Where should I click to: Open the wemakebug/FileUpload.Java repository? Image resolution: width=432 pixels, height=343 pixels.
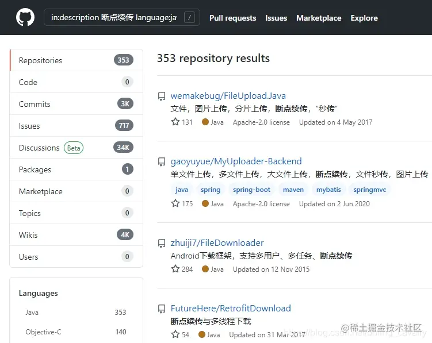click(228, 96)
